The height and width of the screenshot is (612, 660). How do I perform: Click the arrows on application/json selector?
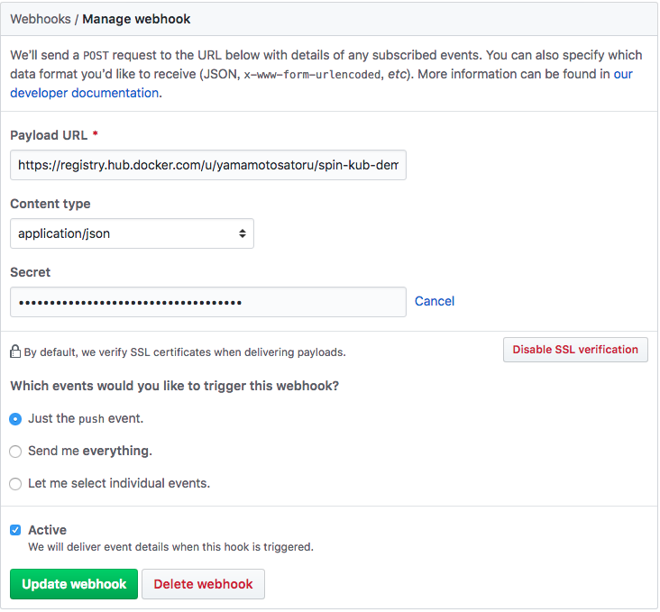[243, 233]
